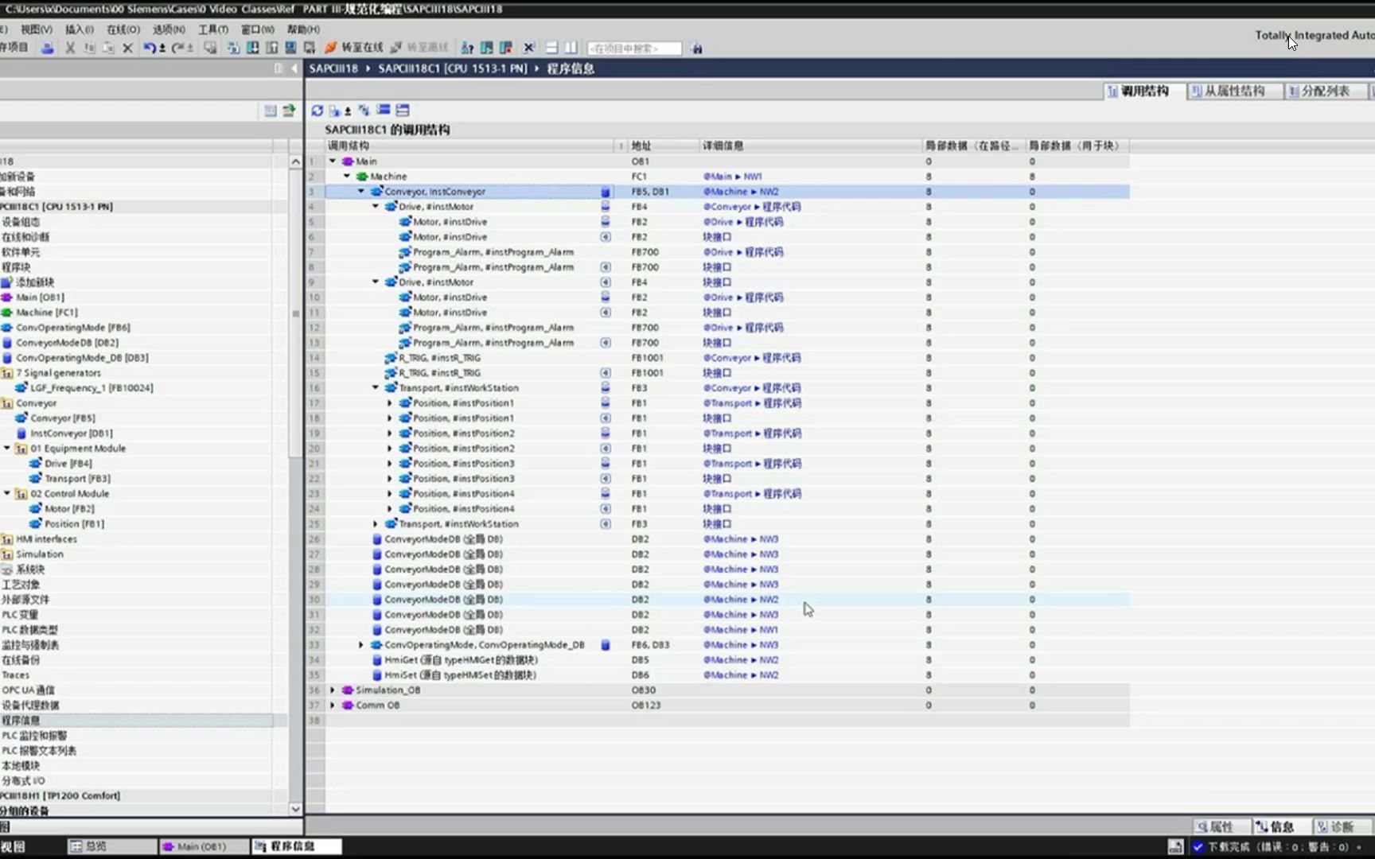Viewport: 1375px width, 859px height.
Task: Collapse the first Drive, #instMotor node
Action: pos(376,206)
